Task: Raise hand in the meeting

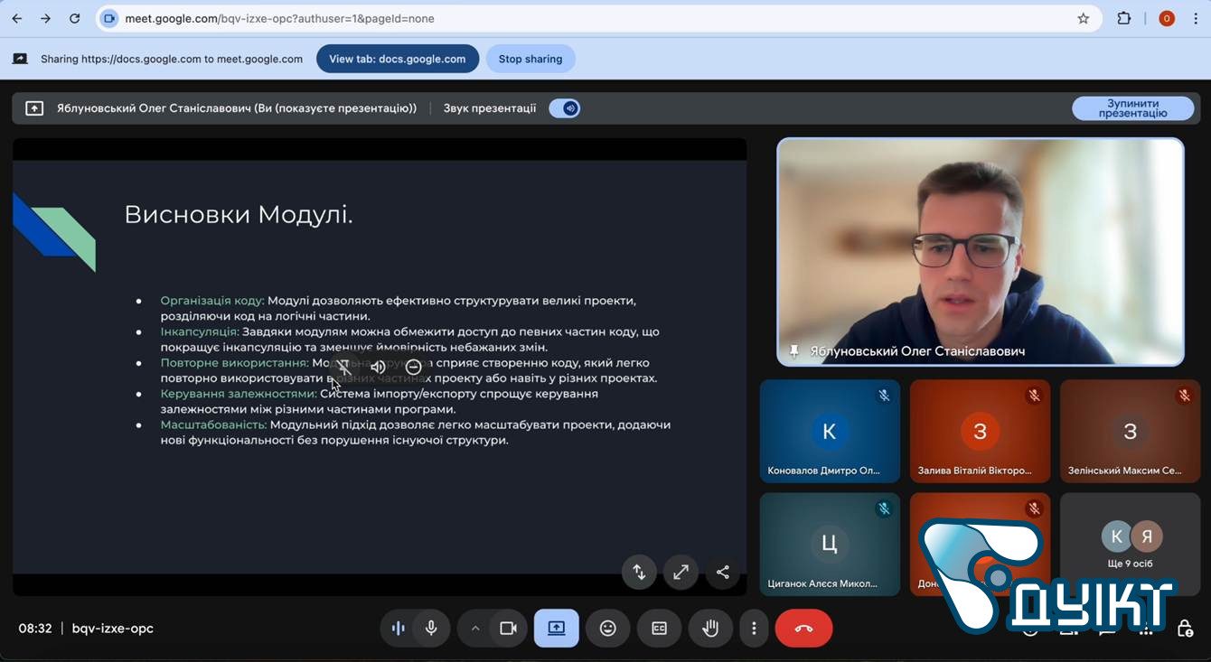Action: click(711, 629)
